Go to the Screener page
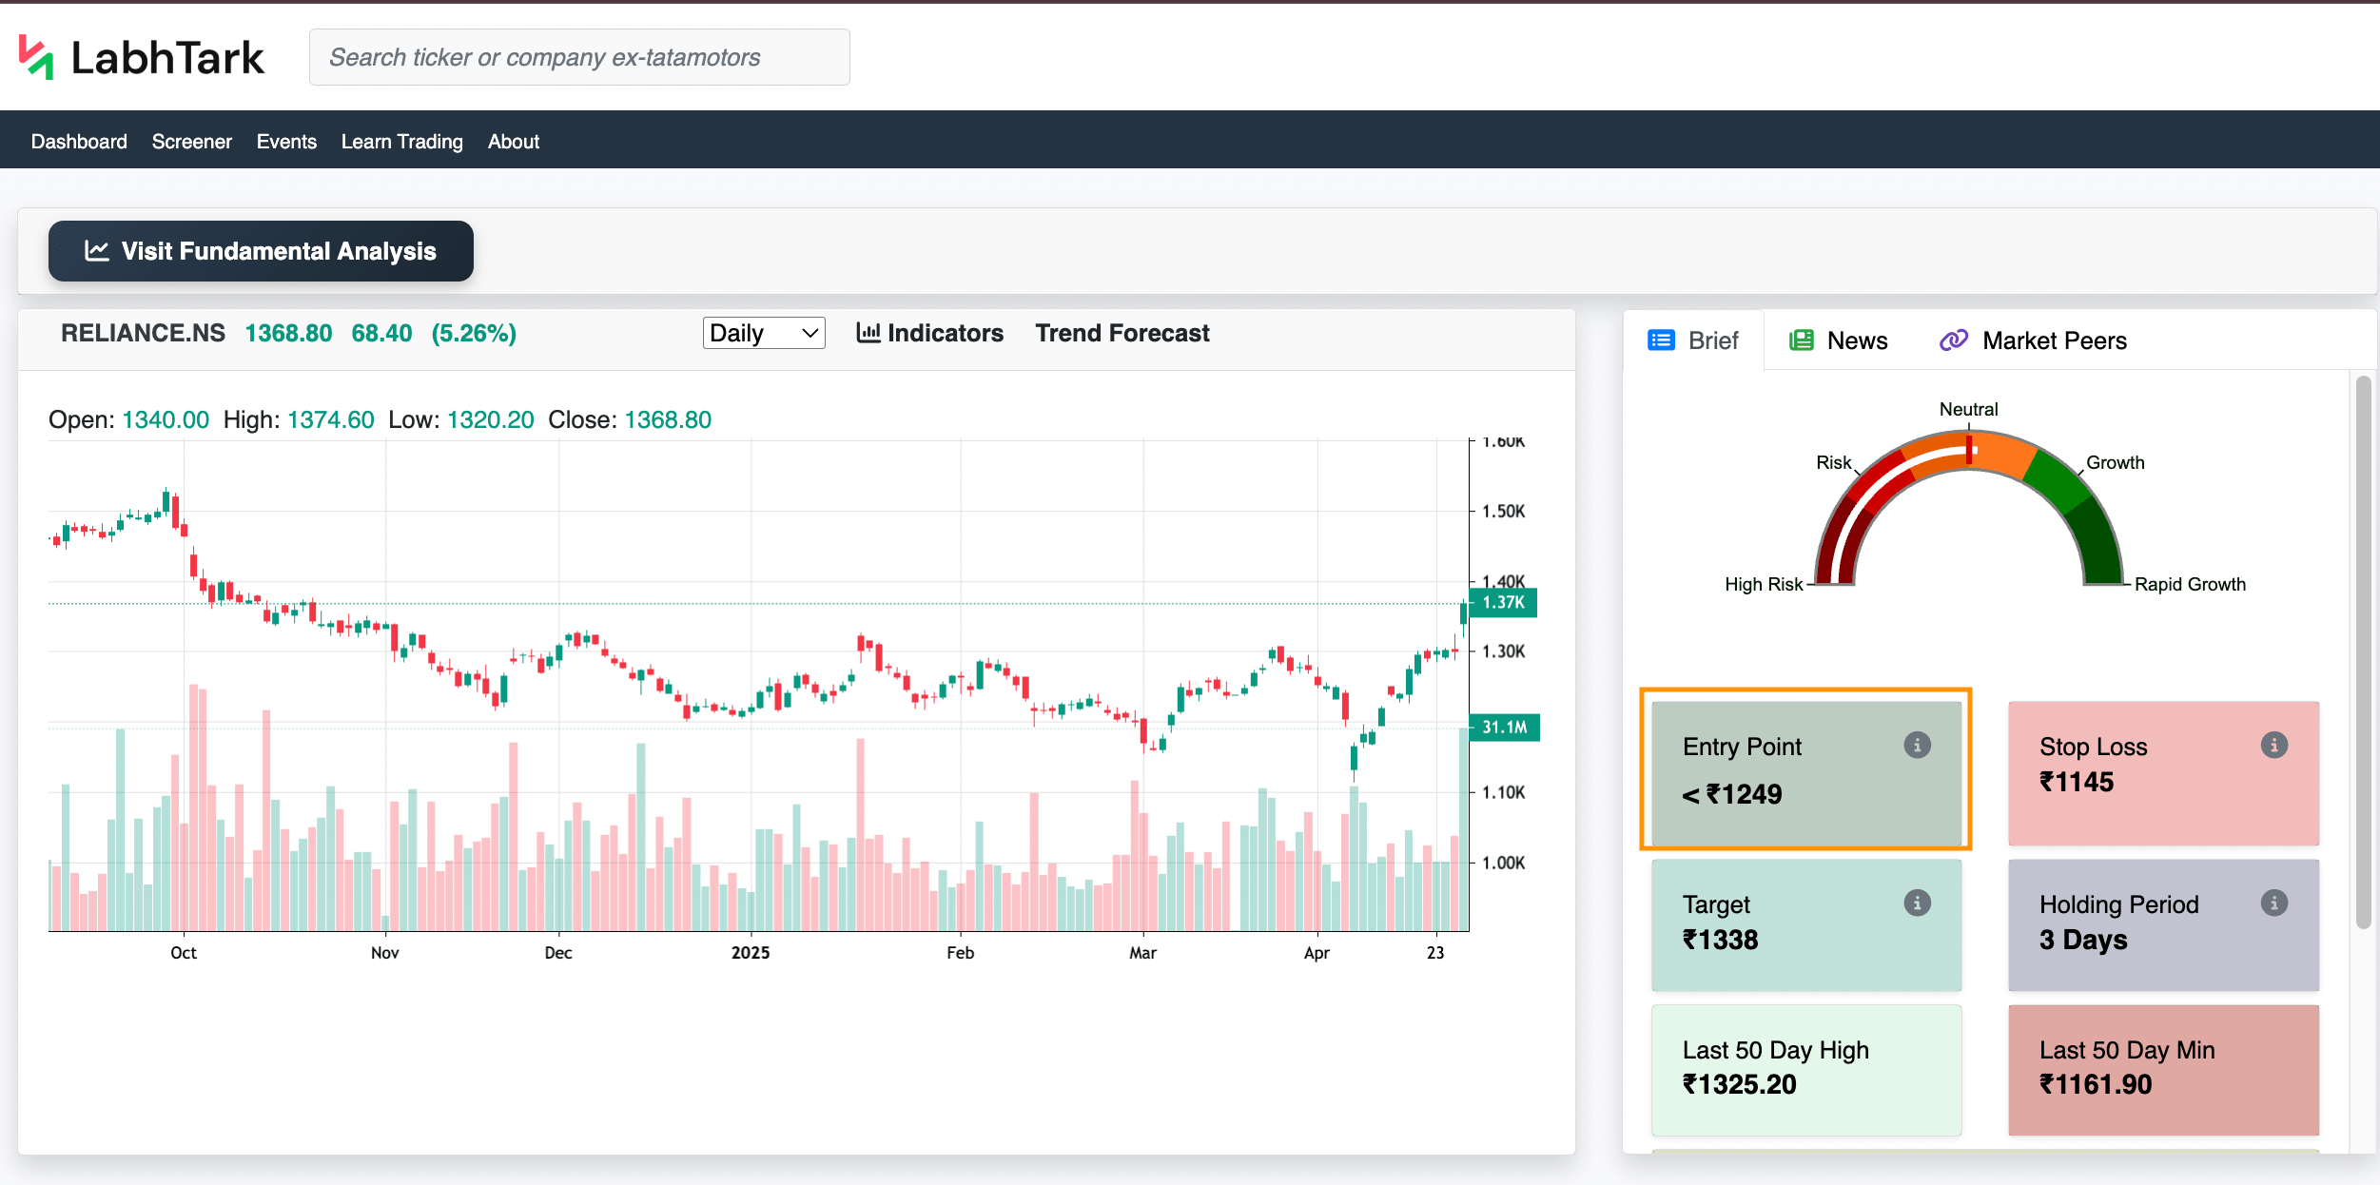Viewport: 2380px width, 1185px height. 191,141
